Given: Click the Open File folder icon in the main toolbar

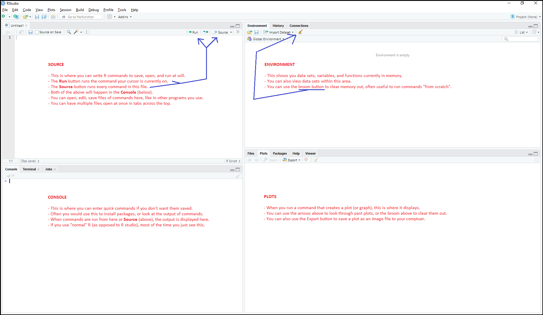Looking at the screenshot, I should tap(25, 17).
